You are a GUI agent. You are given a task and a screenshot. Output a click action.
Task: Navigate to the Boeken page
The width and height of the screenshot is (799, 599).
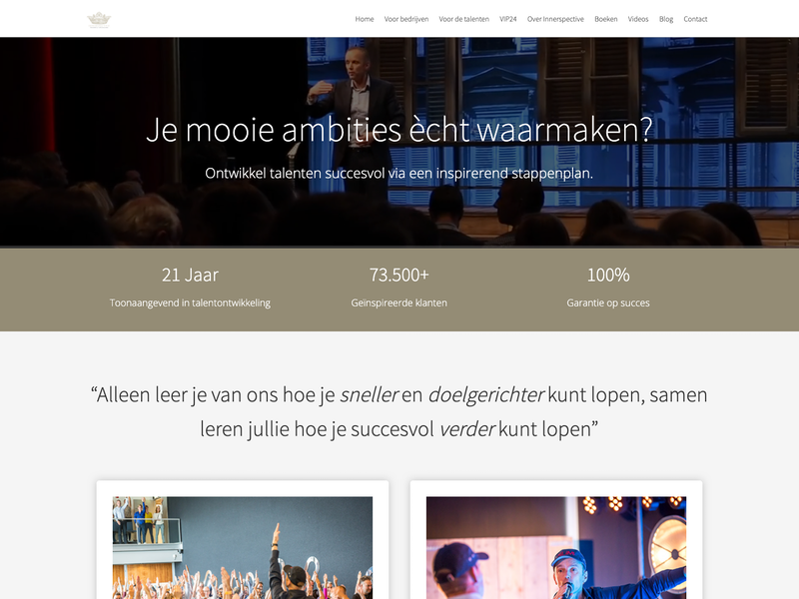coord(606,19)
